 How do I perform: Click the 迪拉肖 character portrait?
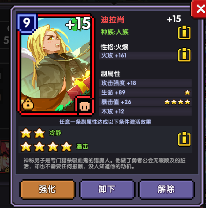(x=56, y=64)
